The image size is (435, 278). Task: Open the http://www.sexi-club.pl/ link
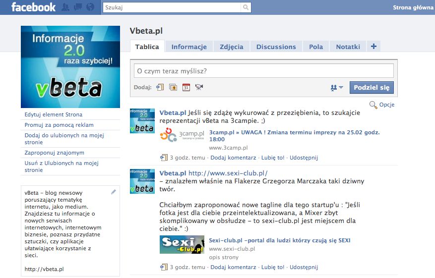228,173
